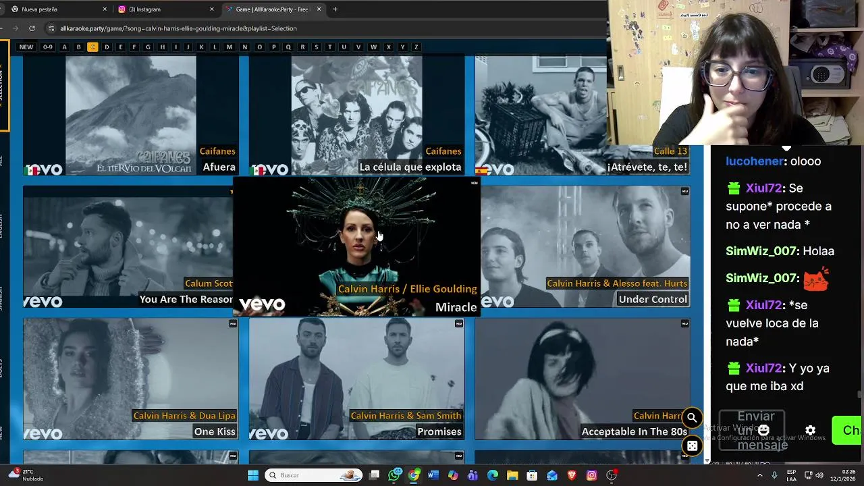Select La célula que explota song
The image size is (864, 486).
click(356, 115)
